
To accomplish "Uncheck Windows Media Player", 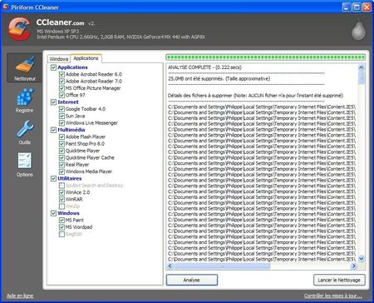I will point(62,171).
